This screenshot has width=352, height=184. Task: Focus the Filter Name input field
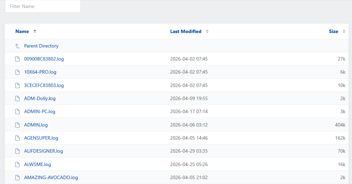click(43, 6)
